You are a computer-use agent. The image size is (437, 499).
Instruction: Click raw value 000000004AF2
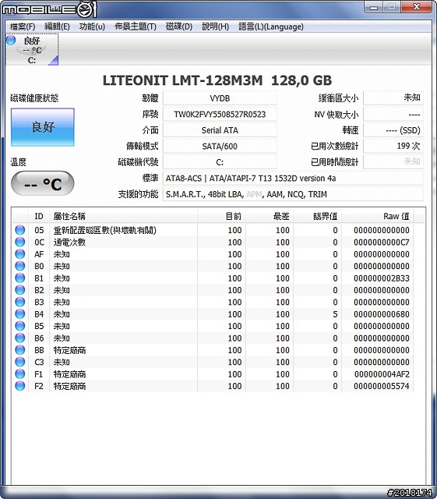382,374
